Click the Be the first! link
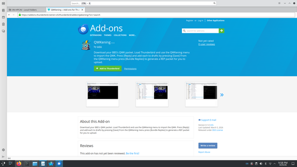Screen dimensions: 297x167 132,154
